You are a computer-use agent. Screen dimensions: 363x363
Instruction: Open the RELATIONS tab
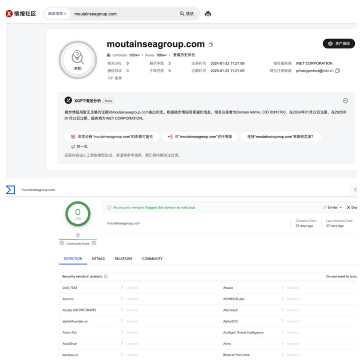coord(123,259)
